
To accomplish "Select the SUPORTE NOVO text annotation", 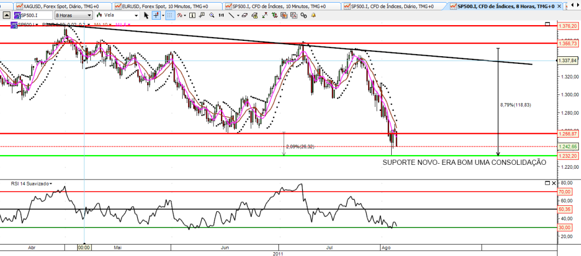I will click(464, 163).
